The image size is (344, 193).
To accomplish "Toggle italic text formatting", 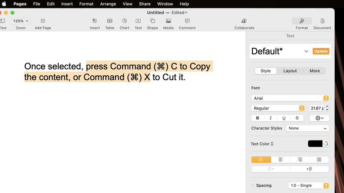I will point(270,118).
